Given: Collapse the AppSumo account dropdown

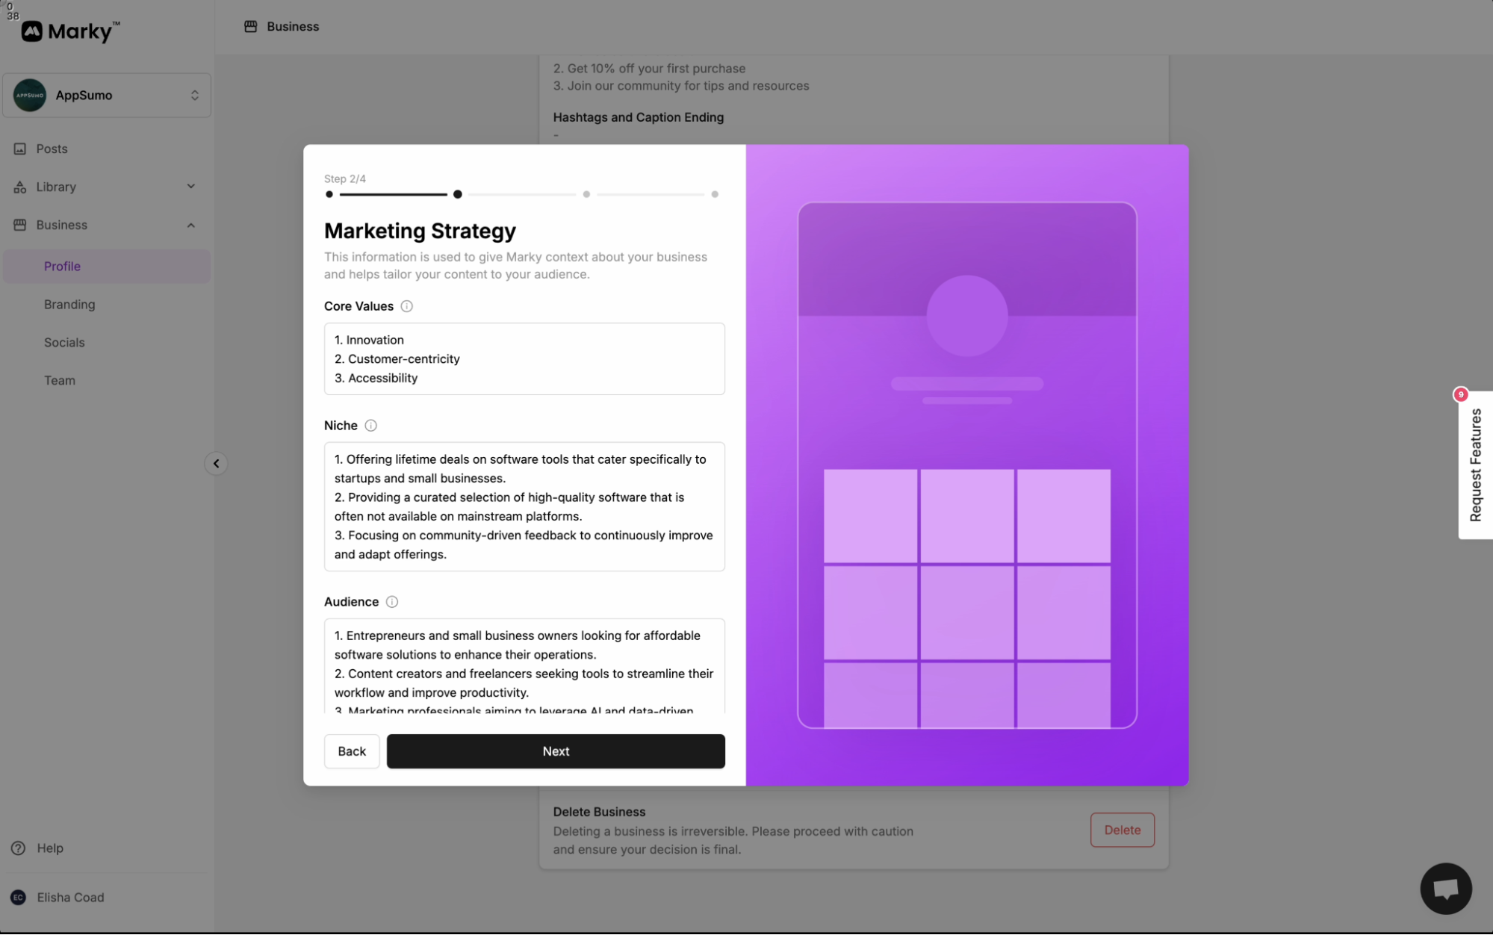Looking at the screenshot, I should (x=195, y=95).
